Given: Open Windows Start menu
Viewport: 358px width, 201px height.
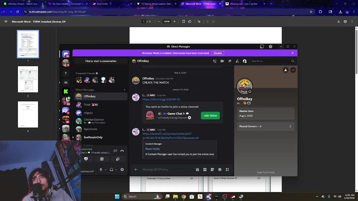Looking at the screenshot, I should (x=117, y=197).
